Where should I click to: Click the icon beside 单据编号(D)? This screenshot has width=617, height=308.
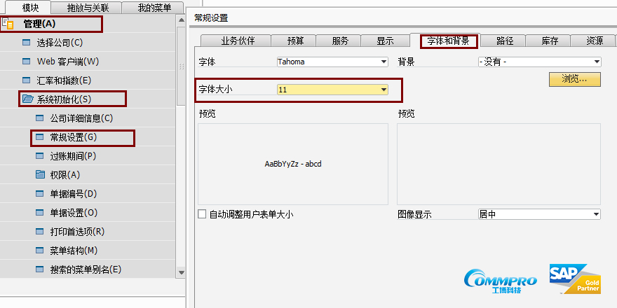click(x=40, y=194)
